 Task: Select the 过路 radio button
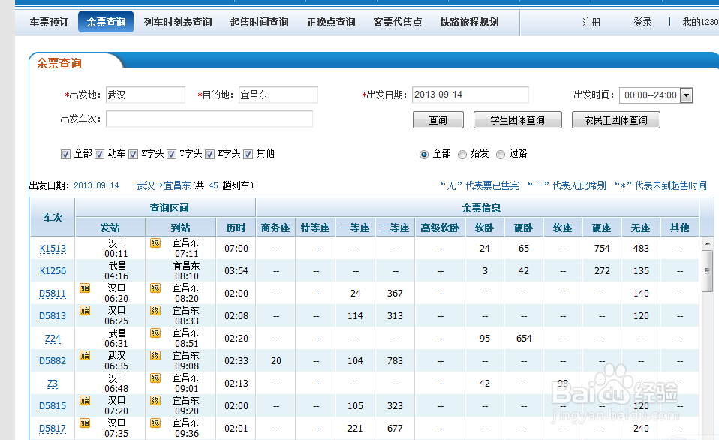coord(501,155)
